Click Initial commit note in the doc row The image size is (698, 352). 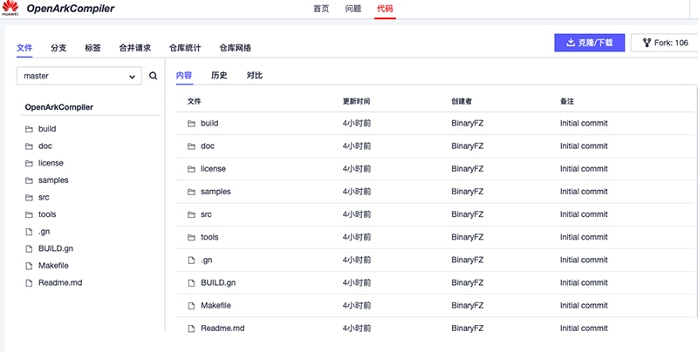tap(584, 146)
